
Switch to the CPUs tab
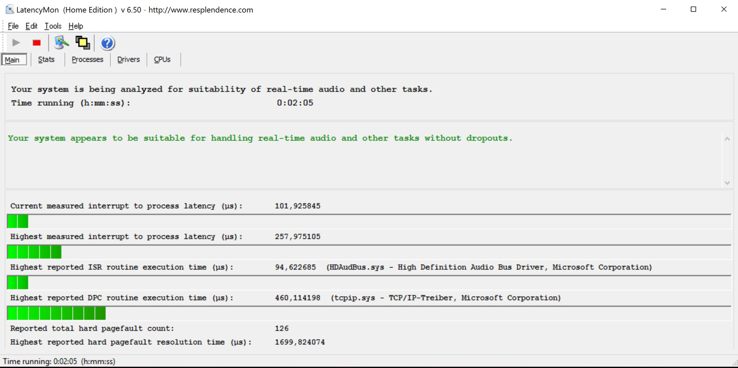click(x=162, y=60)
